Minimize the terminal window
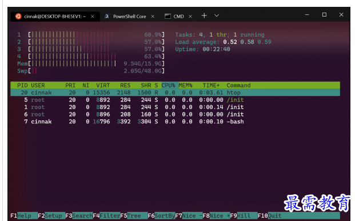This screenshot has height=221, width=355. tap(307, 15)
